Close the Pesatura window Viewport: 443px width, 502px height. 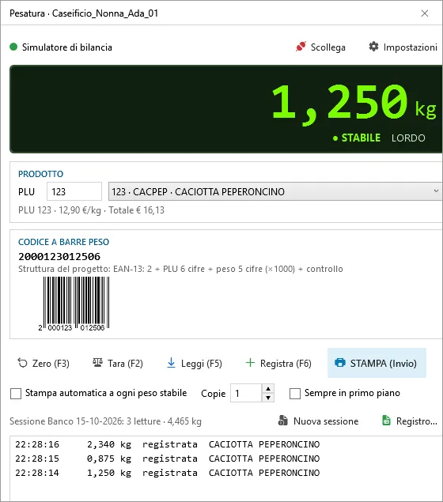tap(425, 13)
